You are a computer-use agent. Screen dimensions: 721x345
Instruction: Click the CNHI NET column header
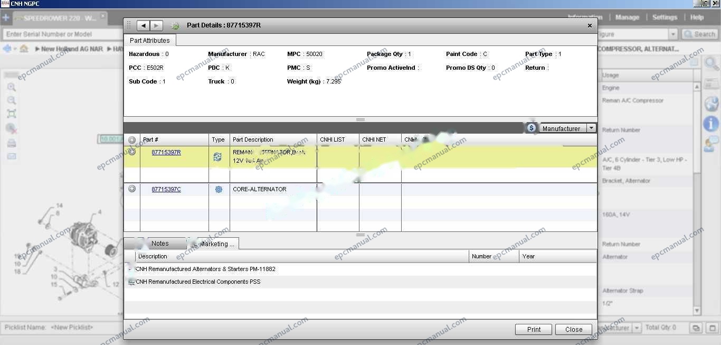pos(380,139)
